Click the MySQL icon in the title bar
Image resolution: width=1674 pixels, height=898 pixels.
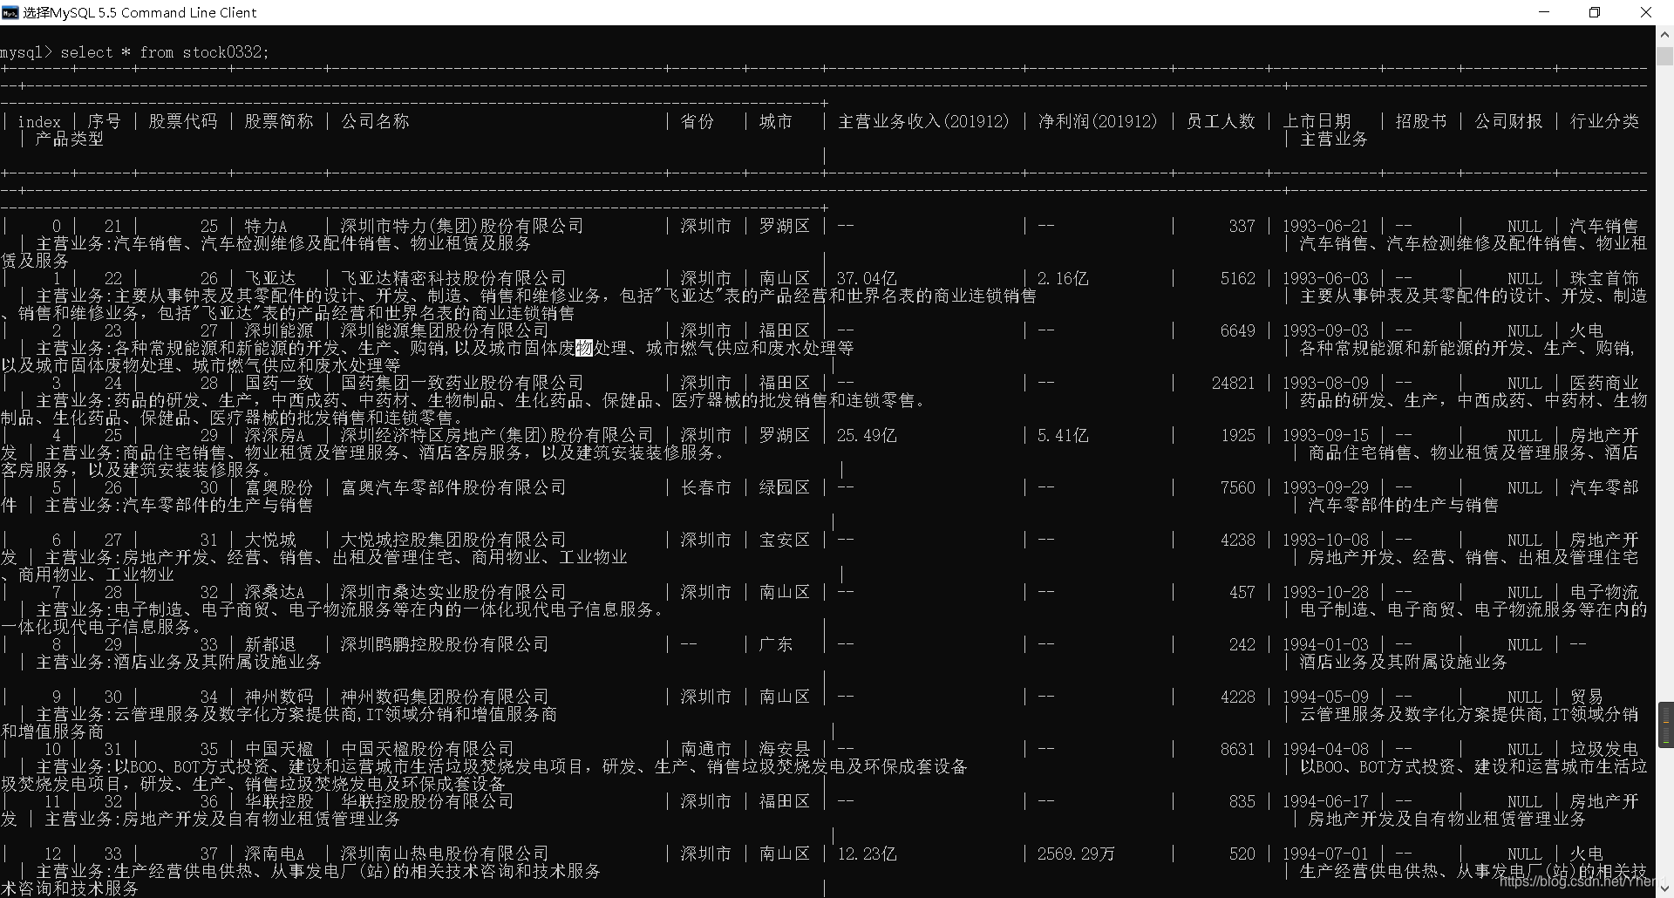[x=10, y=12]
